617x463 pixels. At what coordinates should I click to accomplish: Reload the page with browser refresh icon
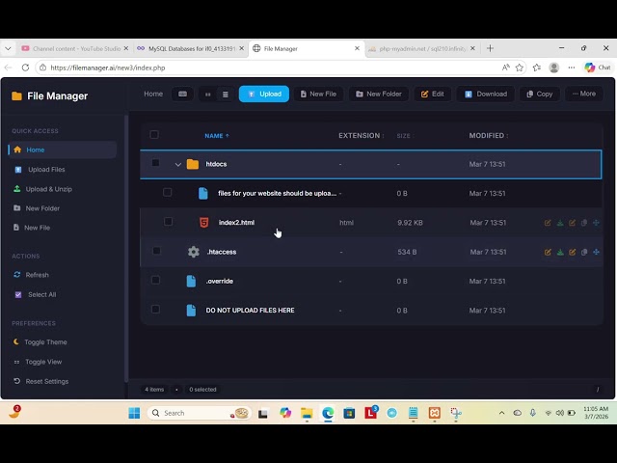pyautogui.click(x=25, y=68)
